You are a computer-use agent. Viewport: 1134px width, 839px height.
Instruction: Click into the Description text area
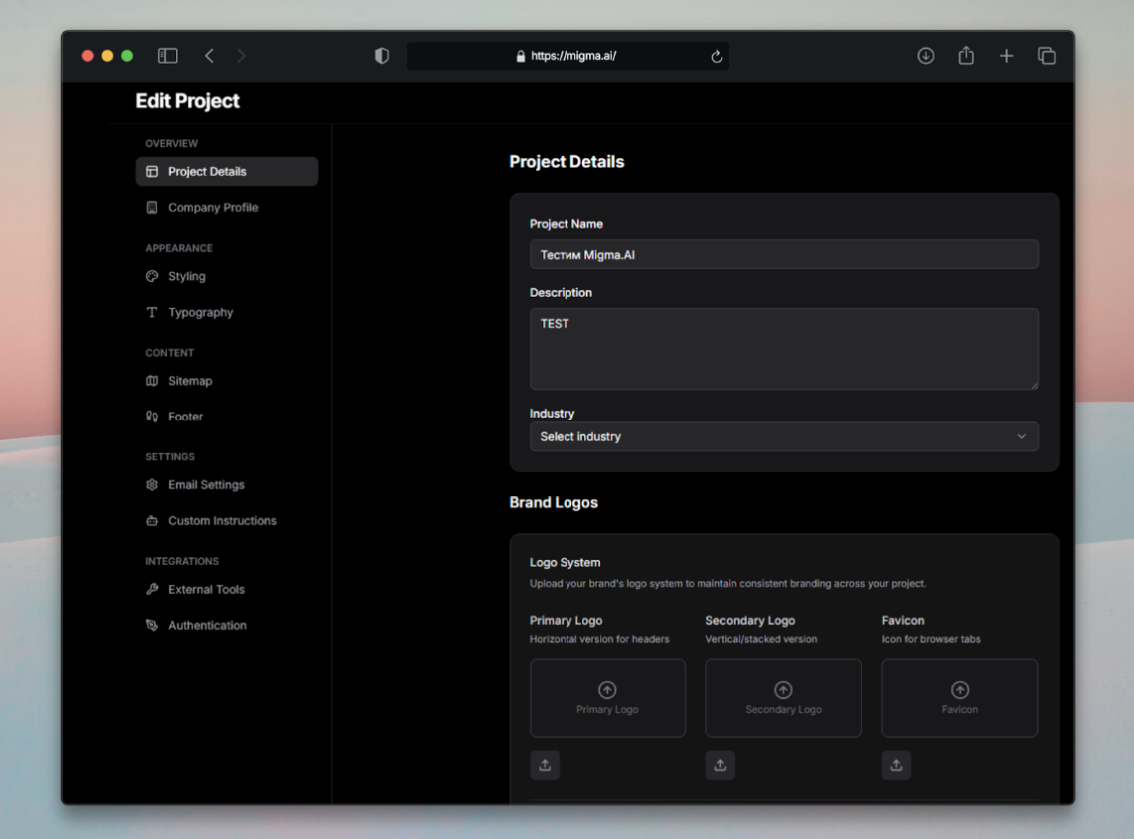[783, 348]
